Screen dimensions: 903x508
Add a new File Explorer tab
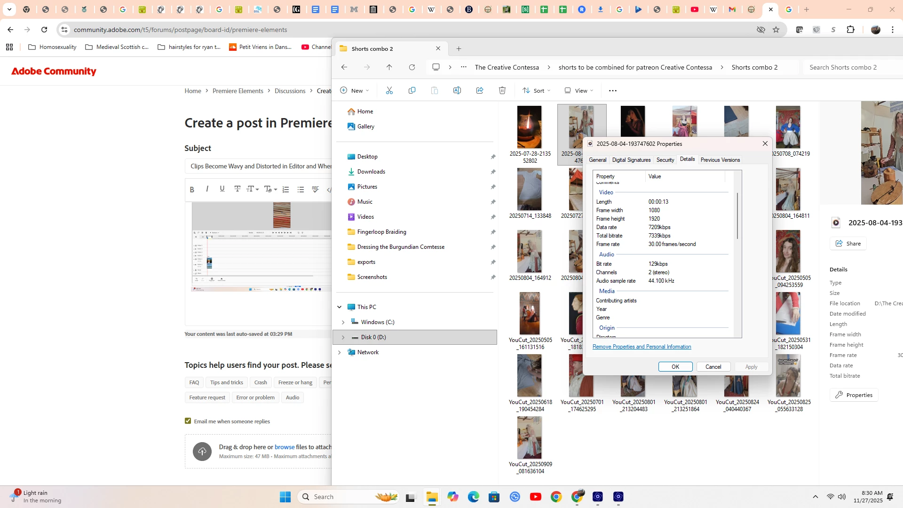[x=459, y=48]
